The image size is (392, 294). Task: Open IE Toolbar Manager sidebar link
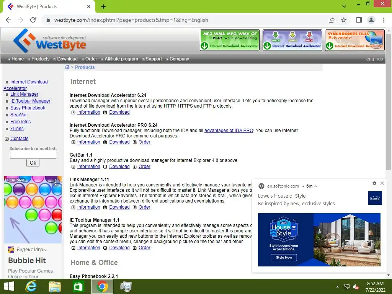pos(30,101)
